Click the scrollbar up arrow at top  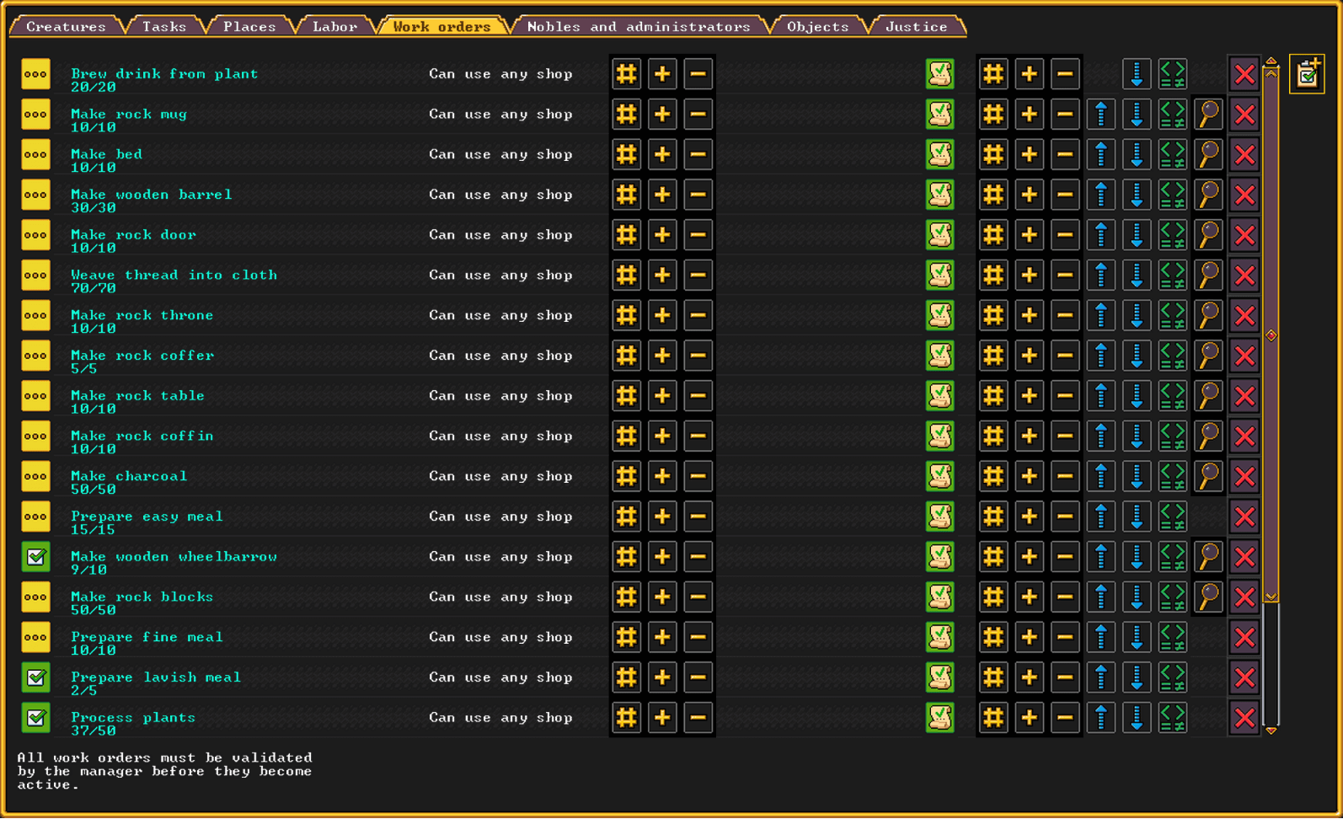1271,62
